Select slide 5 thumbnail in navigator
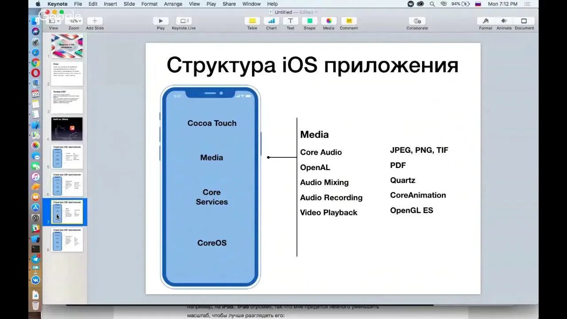Image resolution: width=567 pixels, height=319 pixels. [x=67, y=157]
